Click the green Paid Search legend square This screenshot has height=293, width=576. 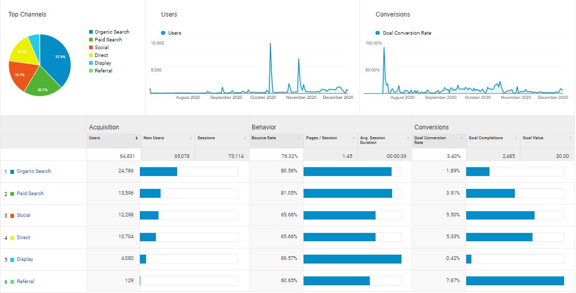click(91, 40)
